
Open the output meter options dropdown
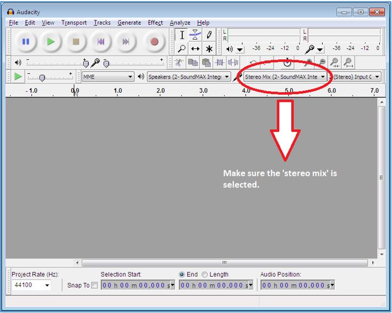[239, 50]
